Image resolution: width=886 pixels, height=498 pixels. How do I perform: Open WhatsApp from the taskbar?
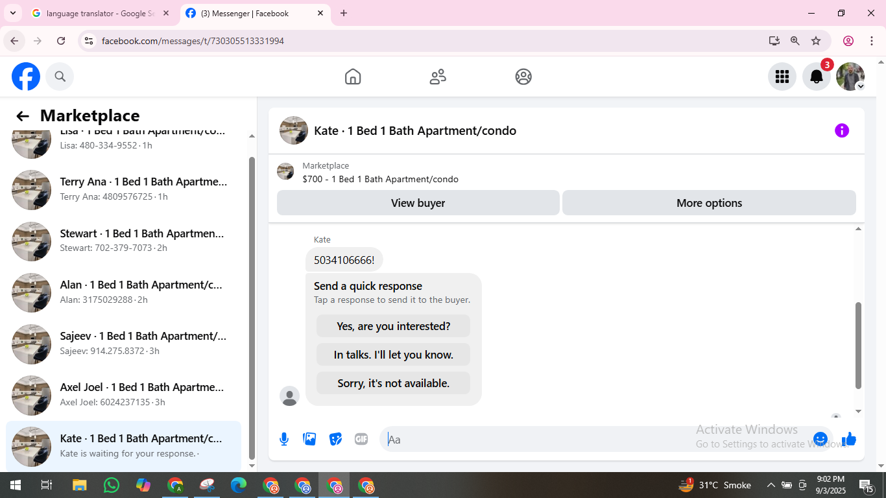click(x=112, y=485)
